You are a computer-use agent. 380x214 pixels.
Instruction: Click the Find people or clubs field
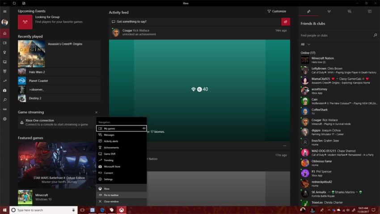tap(336, 35)
